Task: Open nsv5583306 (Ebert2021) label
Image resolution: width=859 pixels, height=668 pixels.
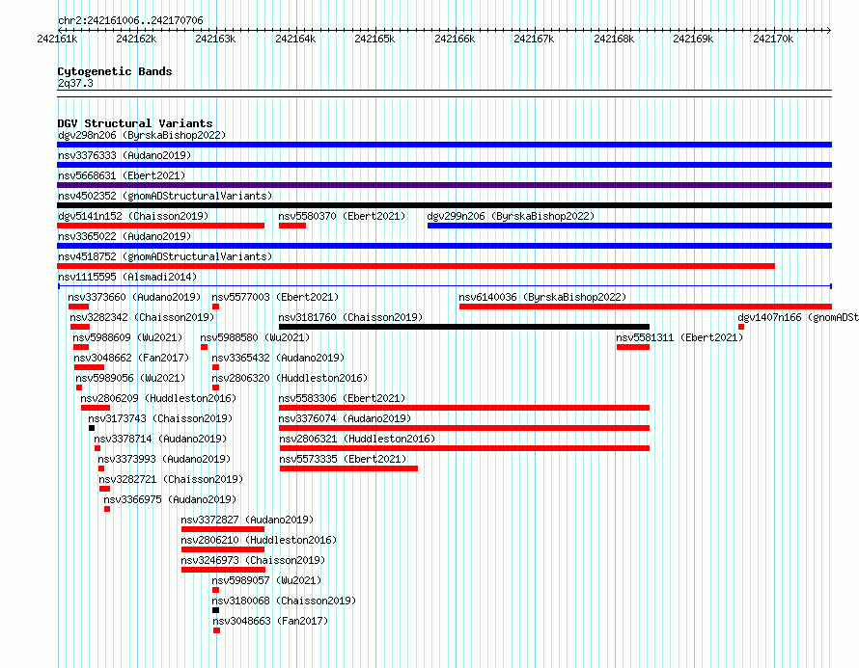Action: point(342,398)
